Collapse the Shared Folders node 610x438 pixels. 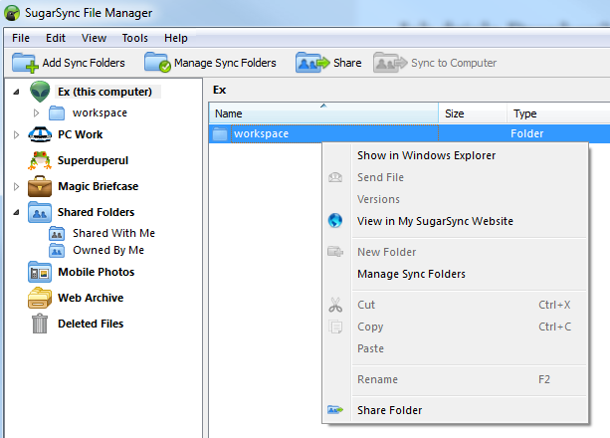click(16, 213)
